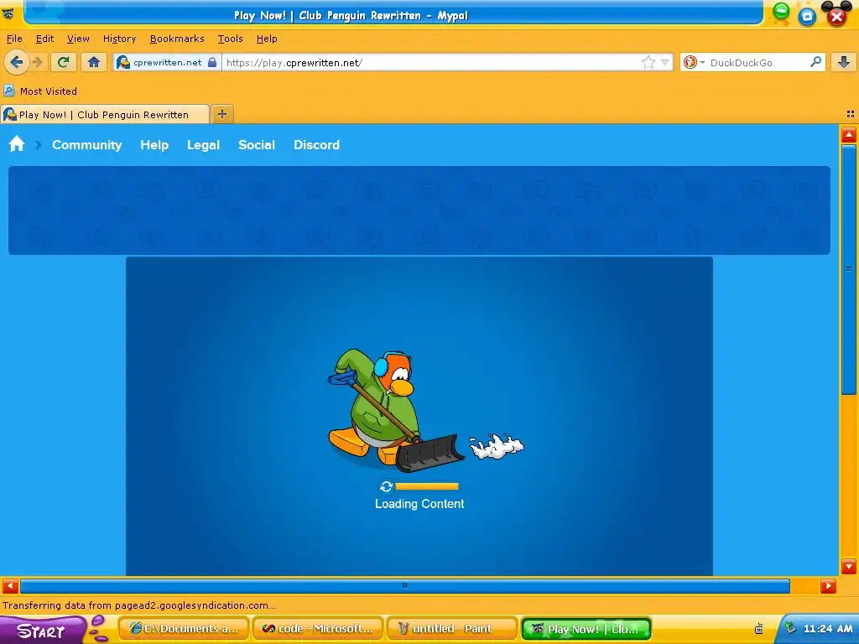Open the URL history dropdown arrow

tap(664, 62)
